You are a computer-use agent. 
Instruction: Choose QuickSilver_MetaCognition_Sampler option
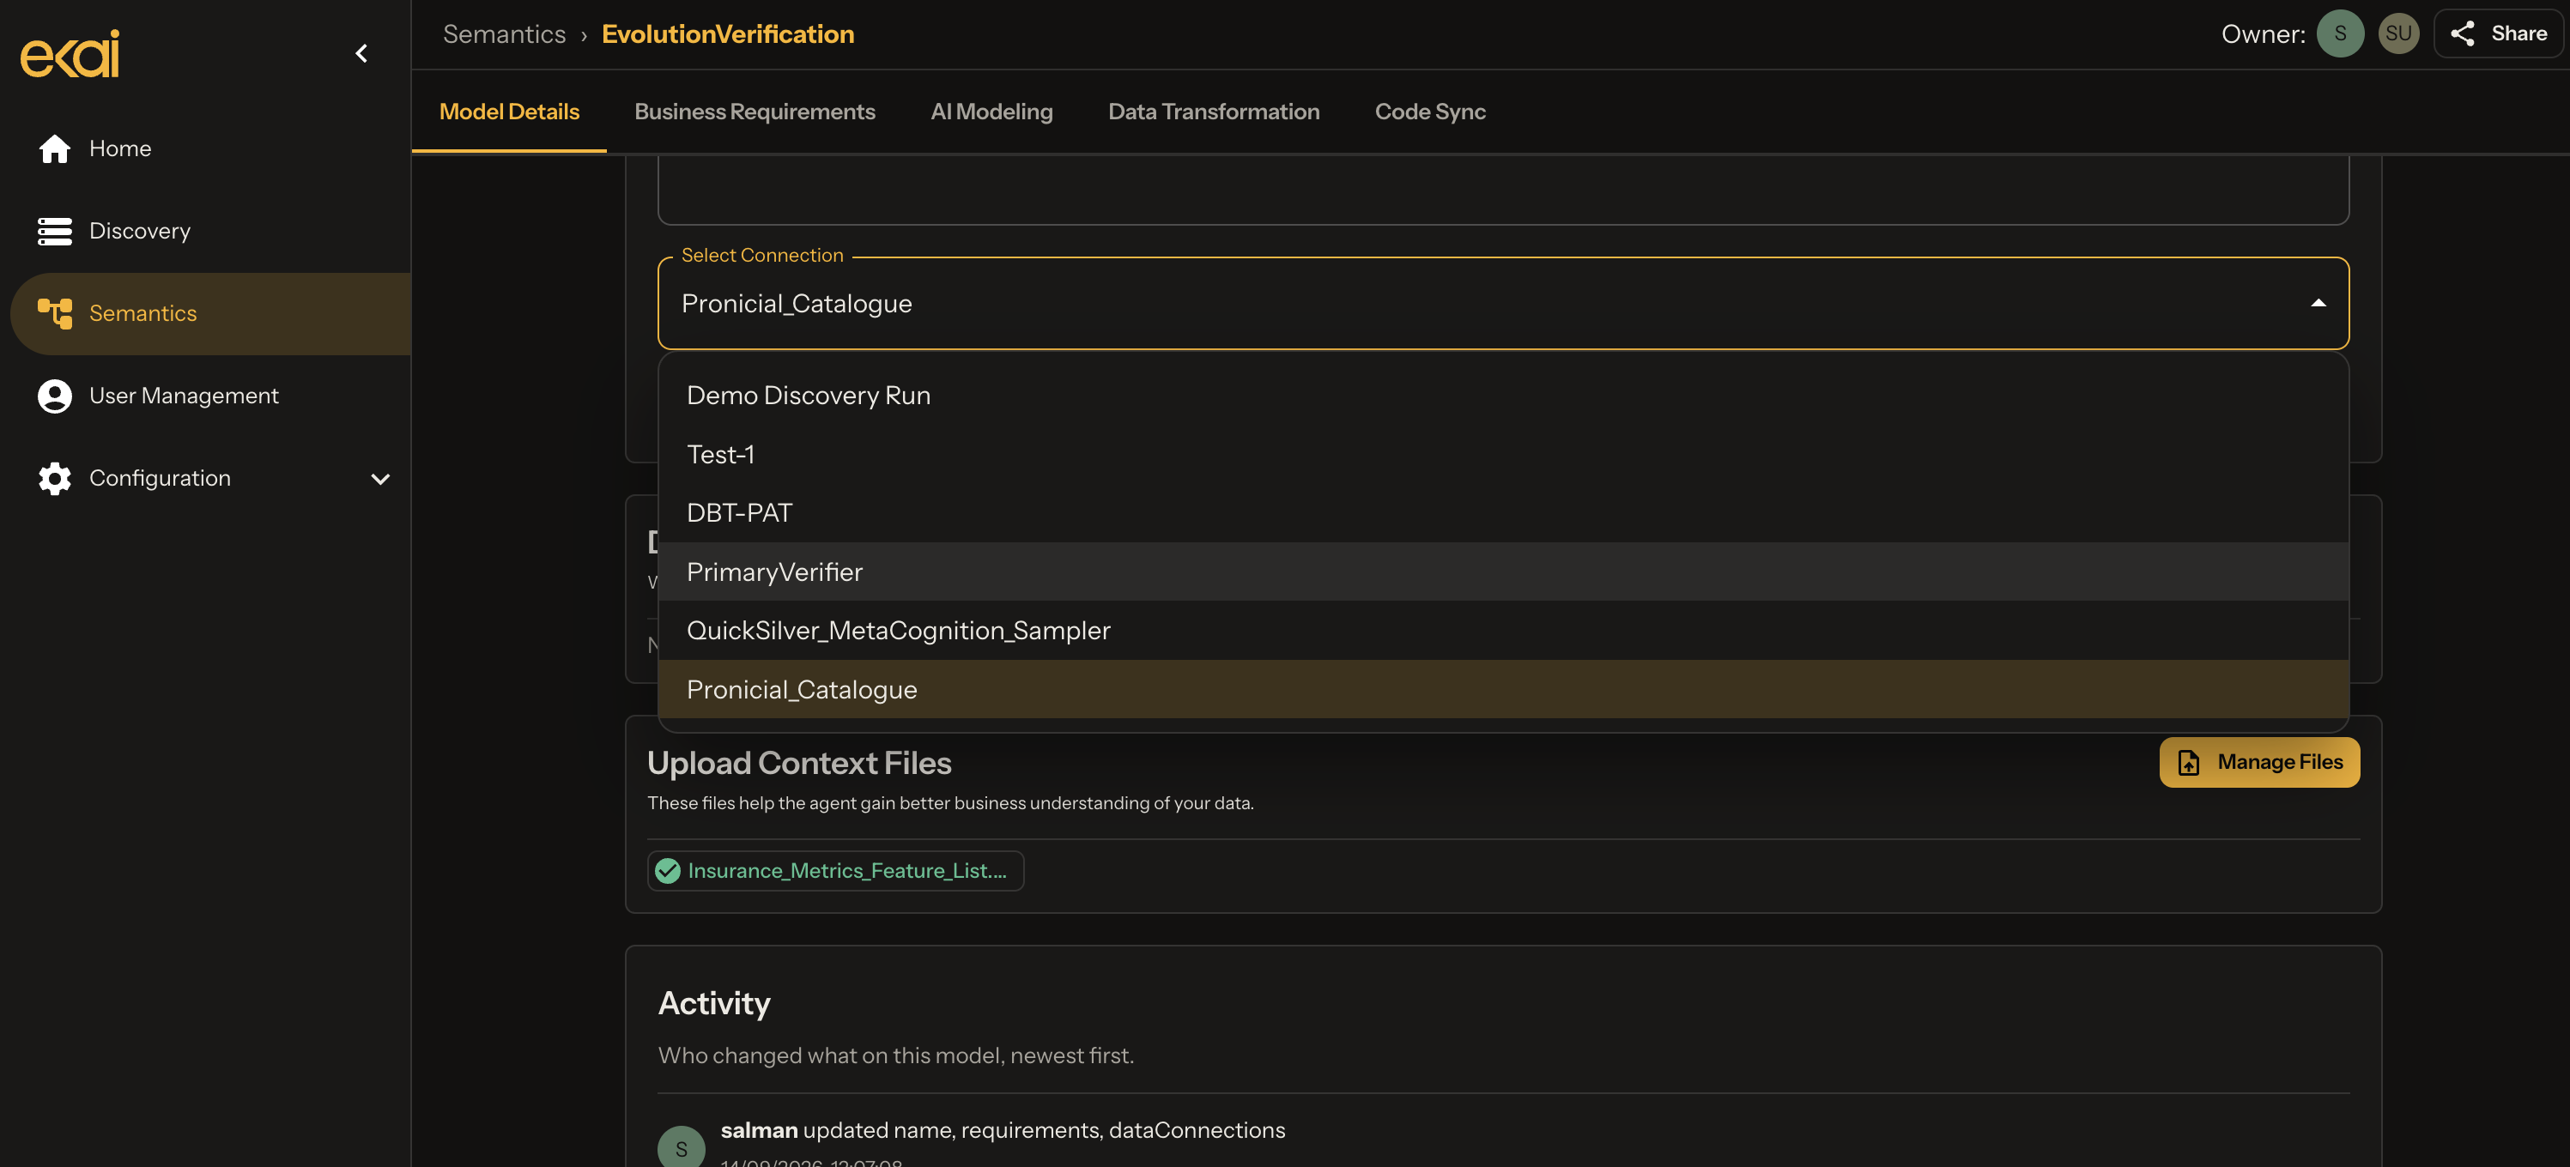[1504, 631]
